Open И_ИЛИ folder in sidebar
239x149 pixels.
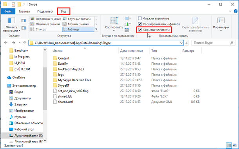[x=20, y=63]
